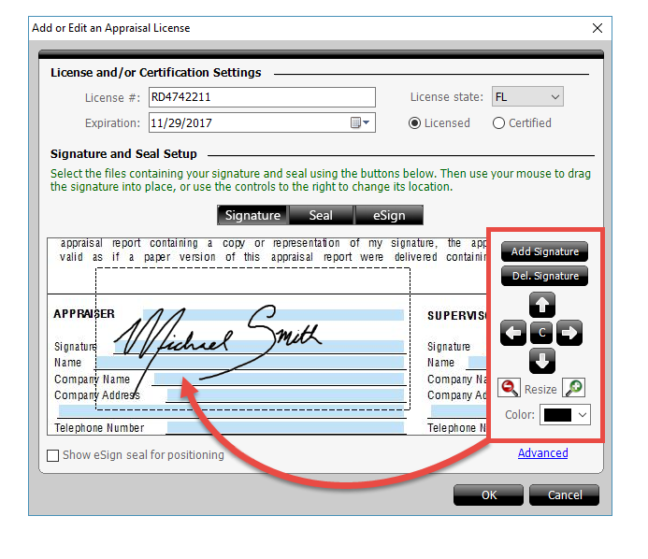Nudge signature left with left arrow
This screenshot has width=648, height=559.
pos(513,333)
